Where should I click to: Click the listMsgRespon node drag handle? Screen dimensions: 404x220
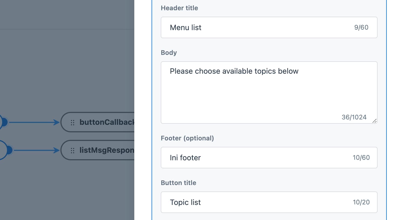pyautogui.click(x=72, y=151)
